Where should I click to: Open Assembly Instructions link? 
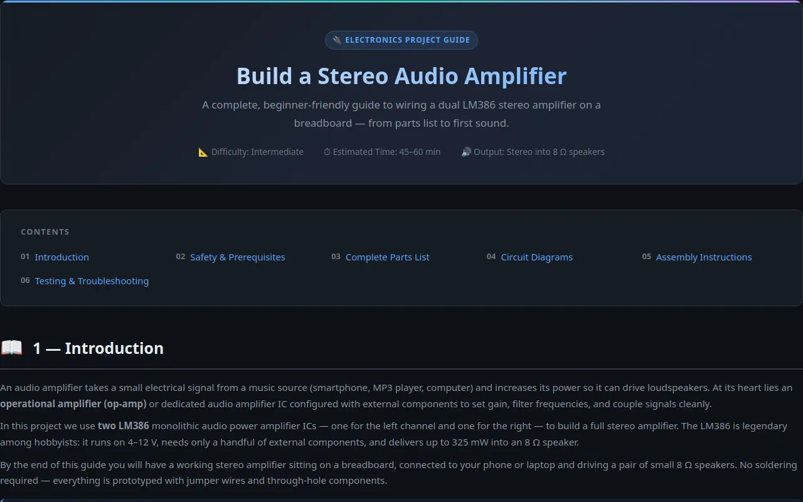[703, 257]
